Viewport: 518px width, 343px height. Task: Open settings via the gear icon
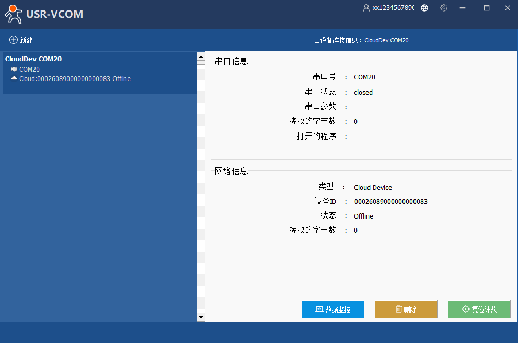click(x=444, y=8)
